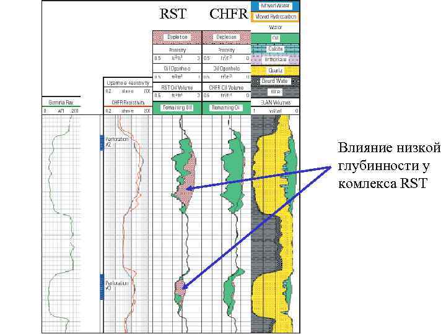Click the Porosity label in CHFR track

227,50
